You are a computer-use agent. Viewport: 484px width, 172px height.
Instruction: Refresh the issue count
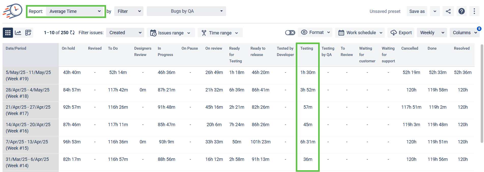(72, 32)
